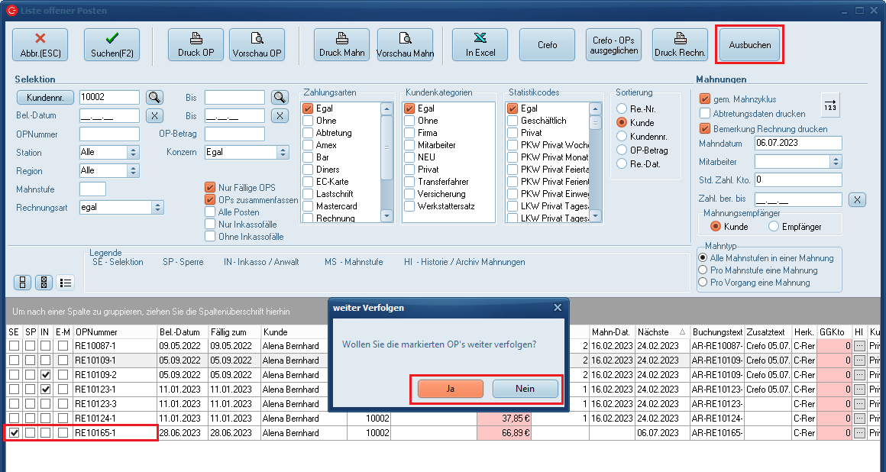Export the list with In Excel

(x=480, y=45)
